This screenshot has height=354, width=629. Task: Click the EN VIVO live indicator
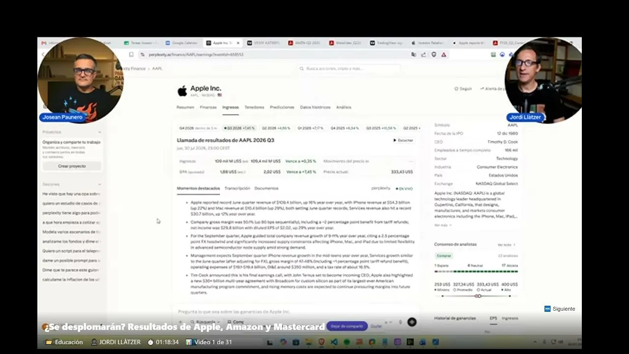[405, 188]
